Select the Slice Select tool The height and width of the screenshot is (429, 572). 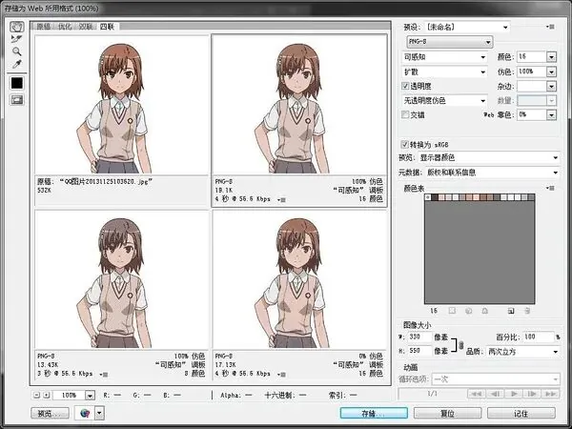(17, 39)
